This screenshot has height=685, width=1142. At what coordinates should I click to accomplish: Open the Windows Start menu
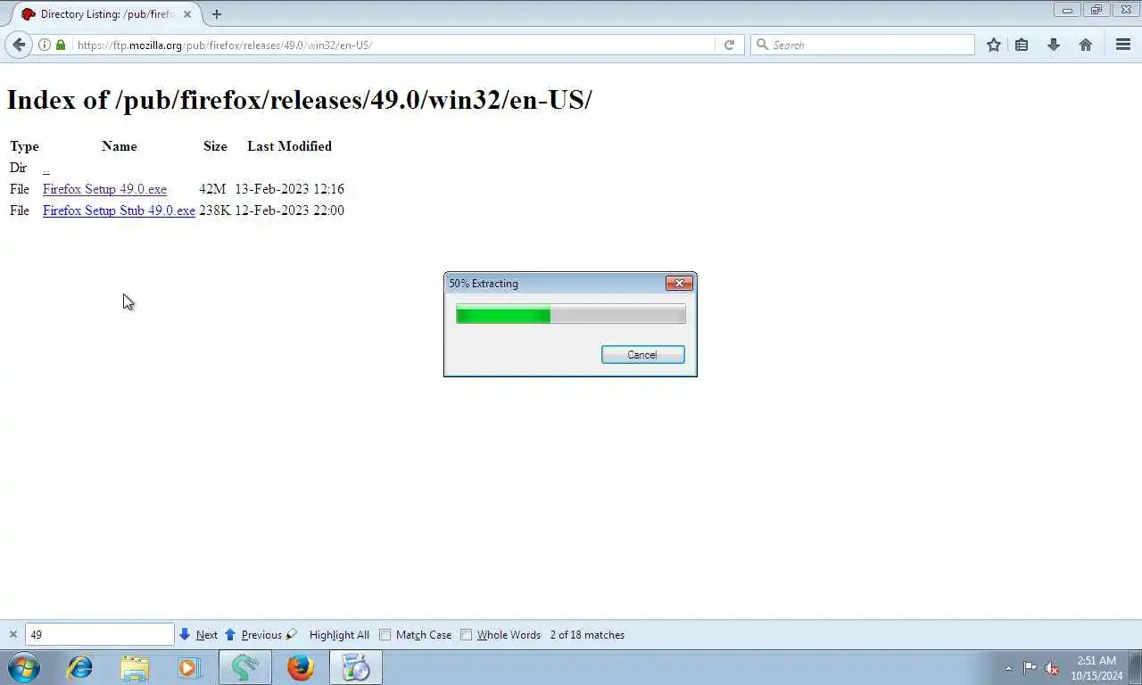coord(24,667)
